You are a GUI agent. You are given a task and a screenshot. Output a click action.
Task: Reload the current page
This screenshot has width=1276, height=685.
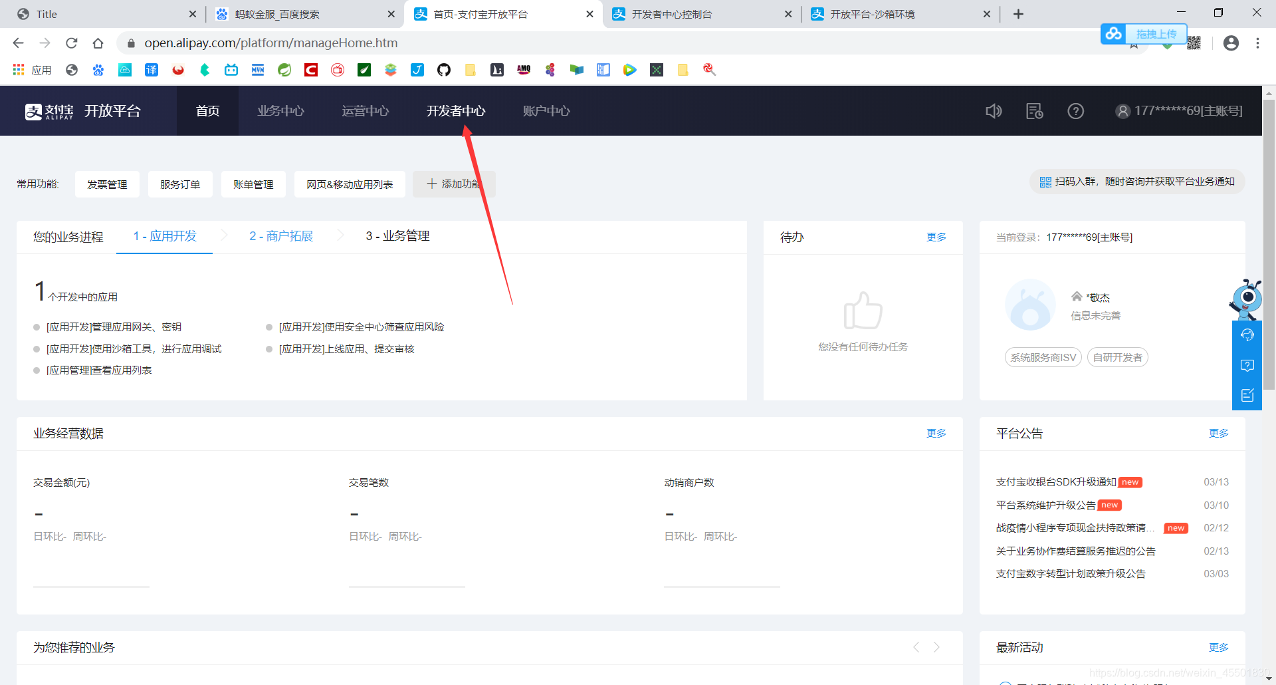tap(71, 43)
